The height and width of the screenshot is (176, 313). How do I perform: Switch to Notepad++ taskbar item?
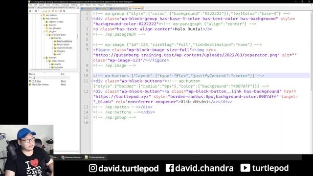click(95, 157)
